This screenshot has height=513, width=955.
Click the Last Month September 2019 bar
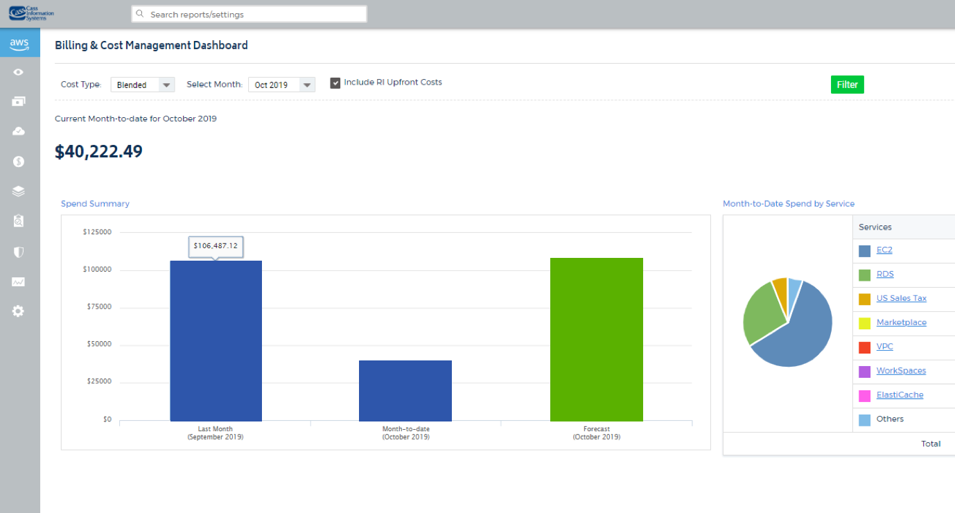point(216,341)
